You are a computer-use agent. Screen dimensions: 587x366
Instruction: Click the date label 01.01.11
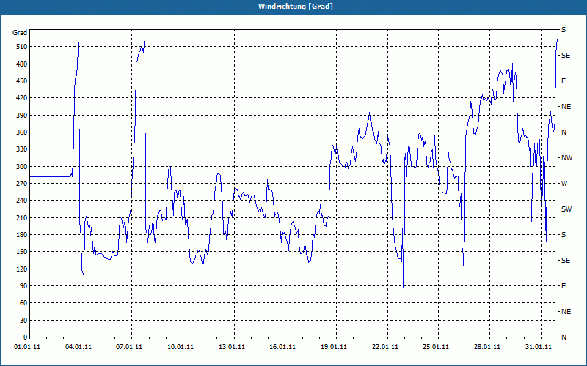click(27, 347)
